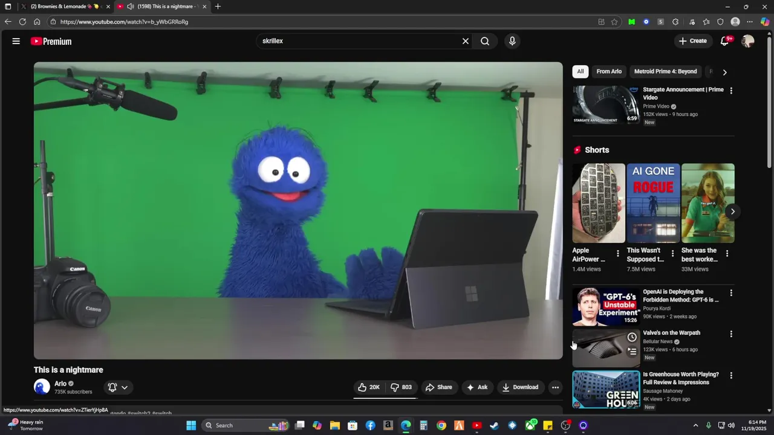Open Stargate Announcement Prime Video title
Screen dimensions: 774x435
[683, 93]
